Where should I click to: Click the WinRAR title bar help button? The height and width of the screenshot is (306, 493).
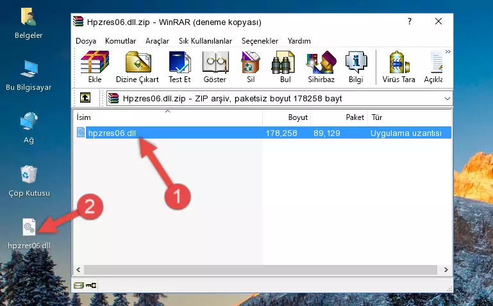[410, 21]
